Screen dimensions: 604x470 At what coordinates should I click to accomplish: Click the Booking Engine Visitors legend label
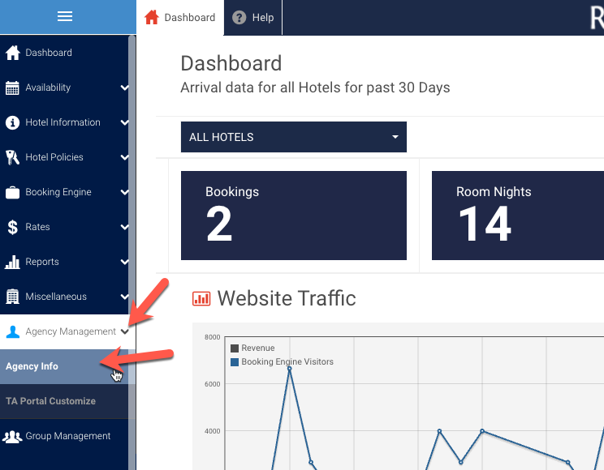tap(287, 362)
